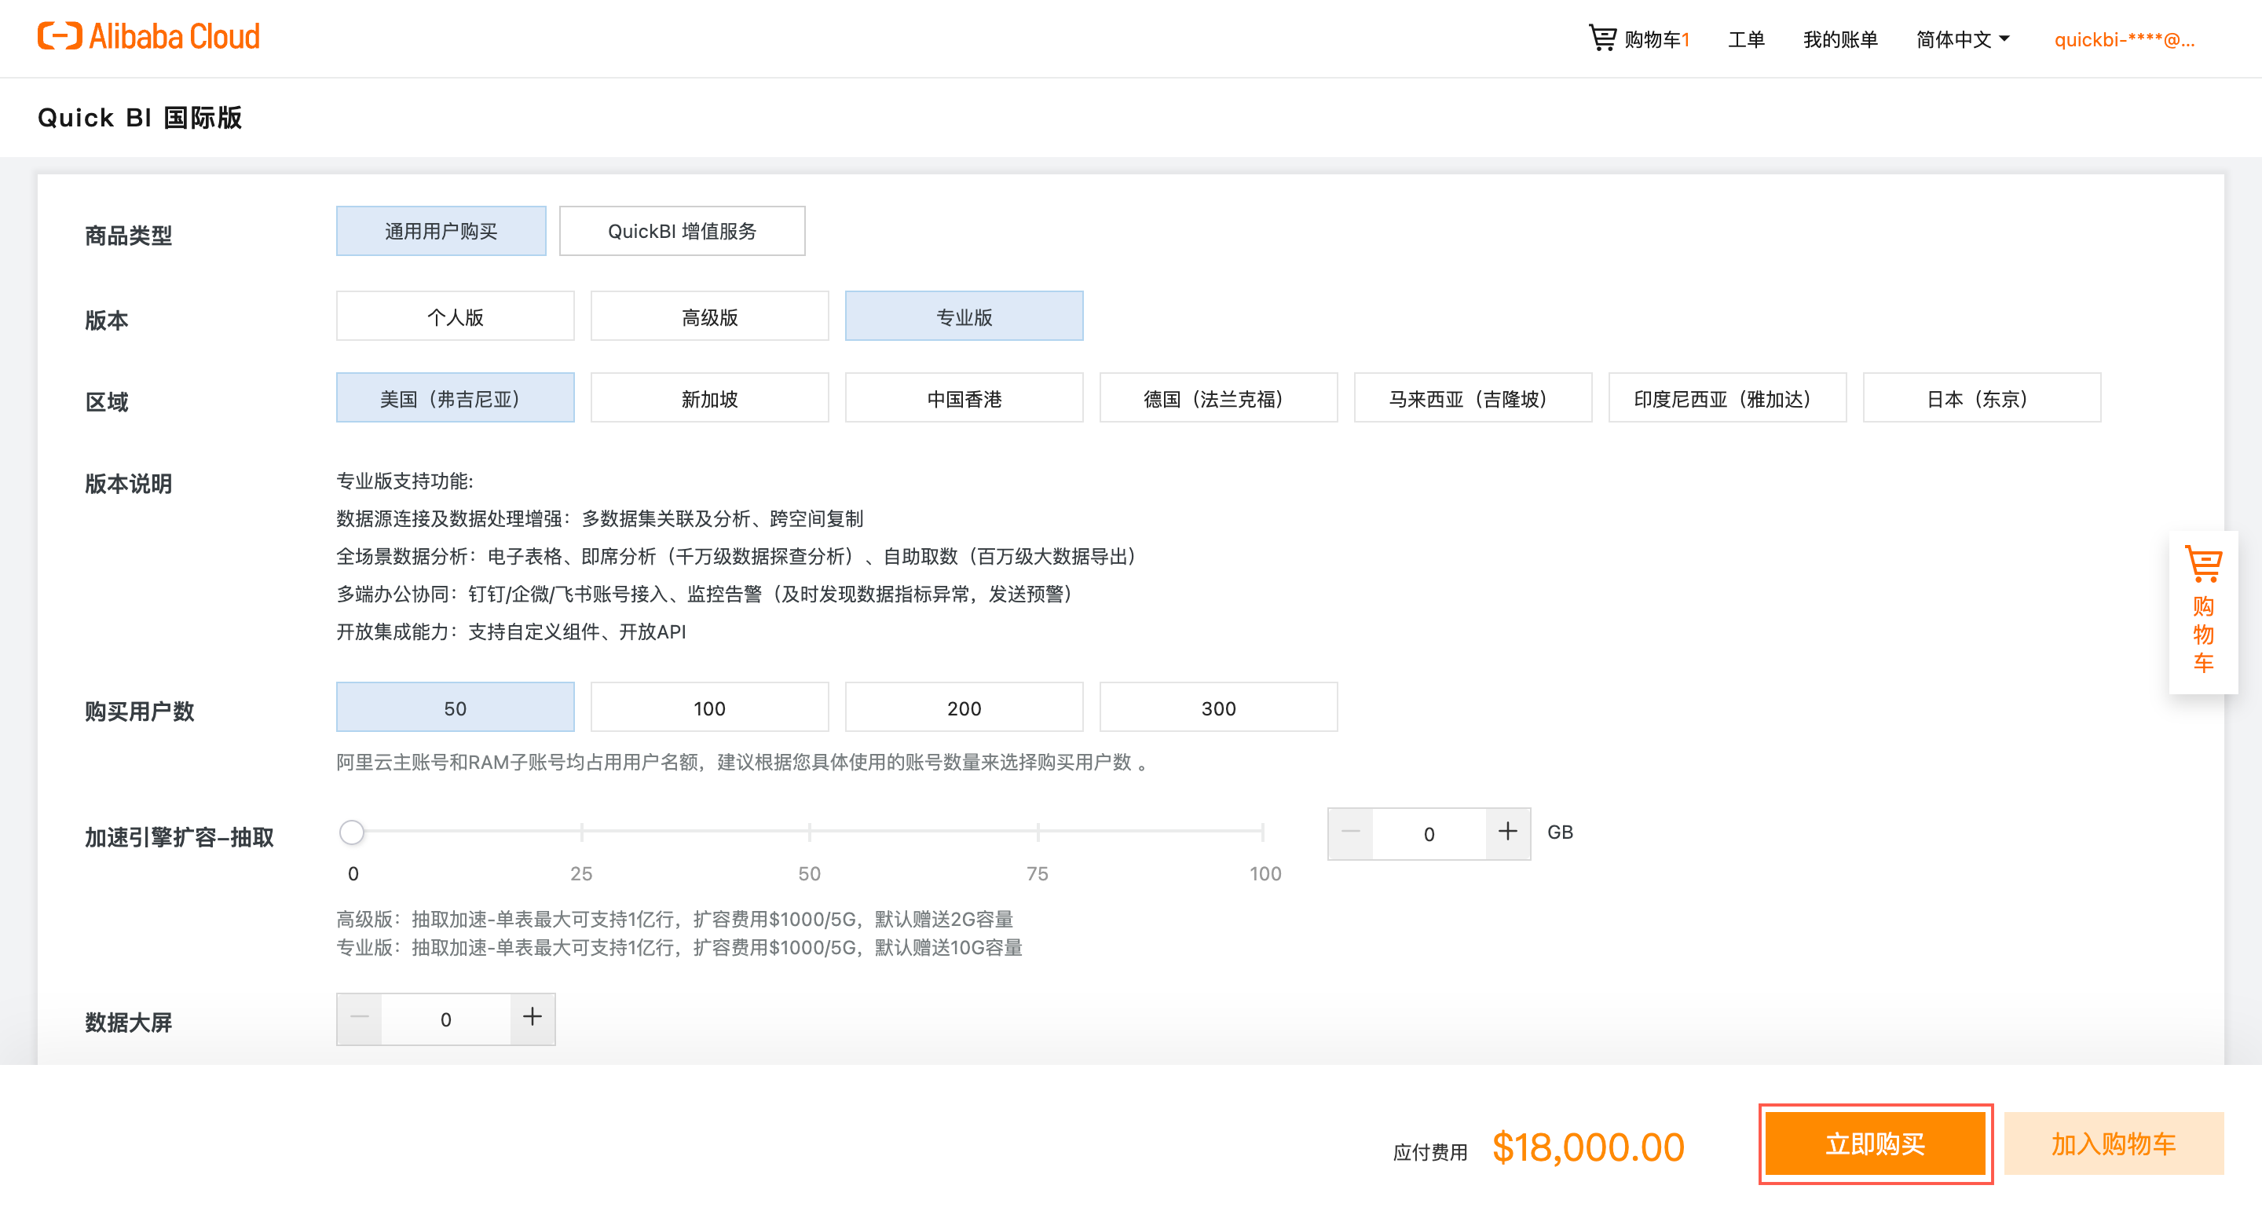Click the Alibaba Cloud logo
Viewport: 2262px width, 1222px height.
click(148, 37)
